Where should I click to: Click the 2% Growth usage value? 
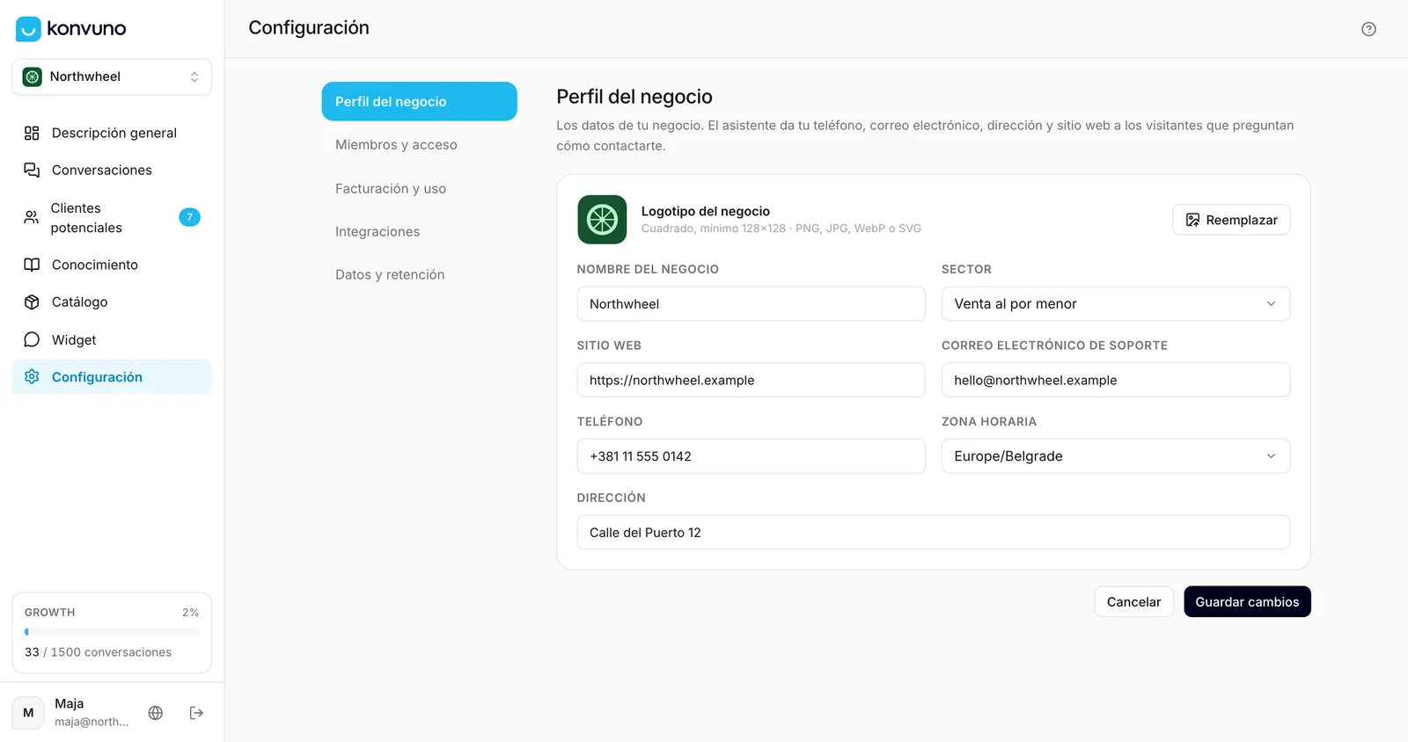[x=190, y=613]
